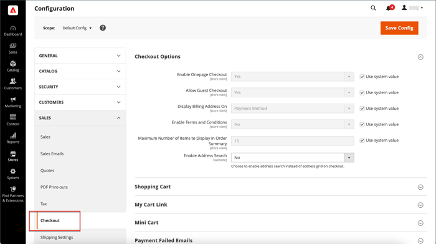The height and width of the screenshot is (244, 436).
Task: Expand the CUSTOMERS configuration section
Action: [x=80, y=102]
